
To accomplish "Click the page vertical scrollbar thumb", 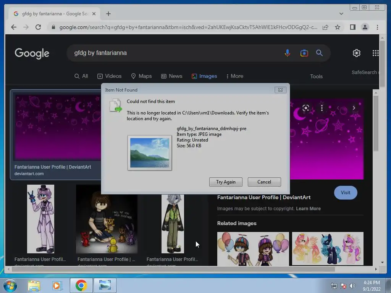I will click(x=382, y=64).
